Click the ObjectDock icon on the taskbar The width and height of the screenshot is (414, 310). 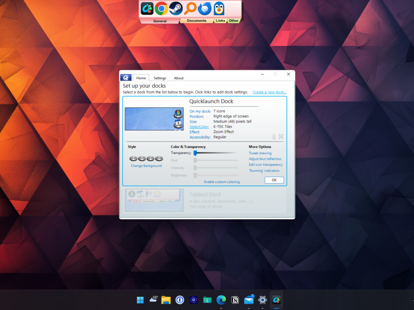click(276, 300)
